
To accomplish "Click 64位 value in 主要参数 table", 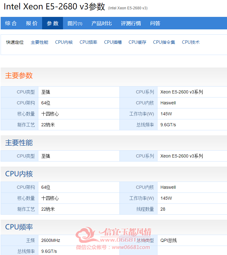I will coord(46,103).
